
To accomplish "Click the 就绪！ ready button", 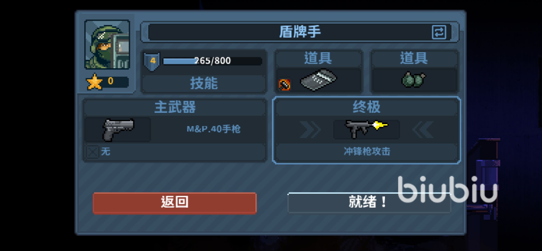I will [369, 202].
